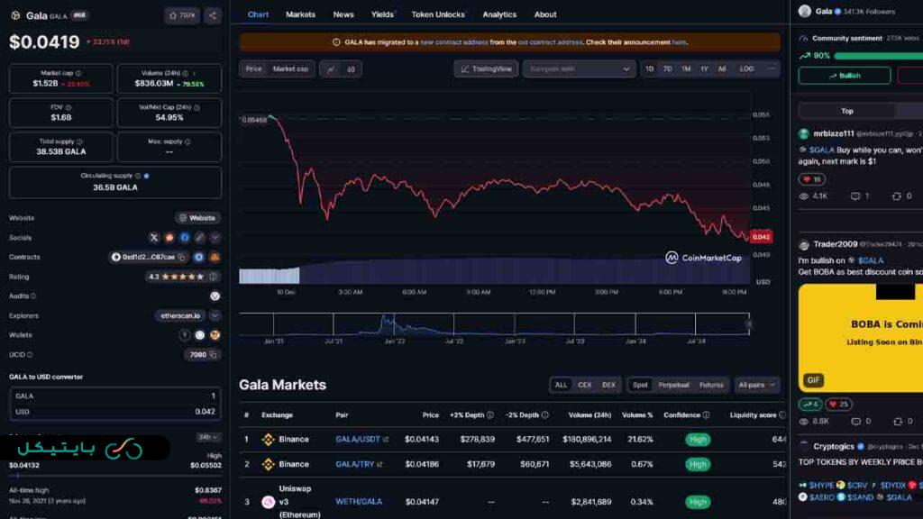Copy the contract address with copy icon
This screenshot has height=519, width=923.
pyautogui.click(x=181, y=257)
